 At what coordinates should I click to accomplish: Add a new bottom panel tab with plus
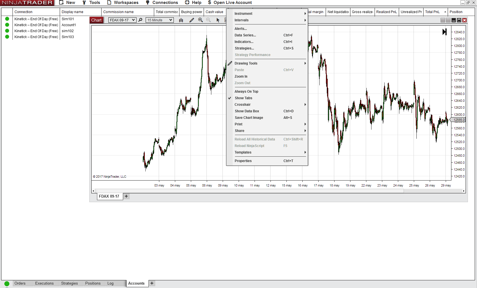pyautogui.click(x=152, y=283)
